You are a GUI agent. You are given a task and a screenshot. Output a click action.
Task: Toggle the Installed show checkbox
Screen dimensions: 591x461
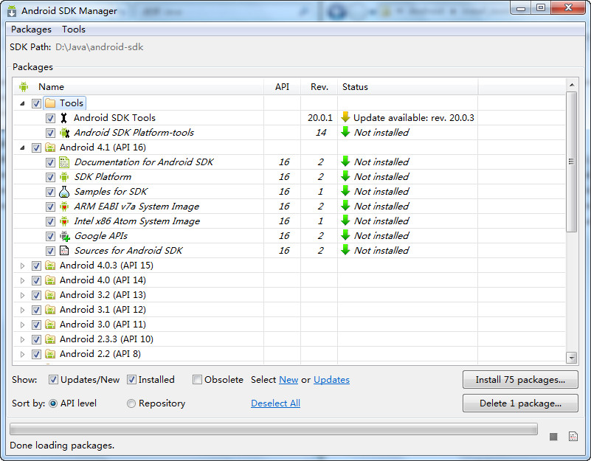point(131,380)
